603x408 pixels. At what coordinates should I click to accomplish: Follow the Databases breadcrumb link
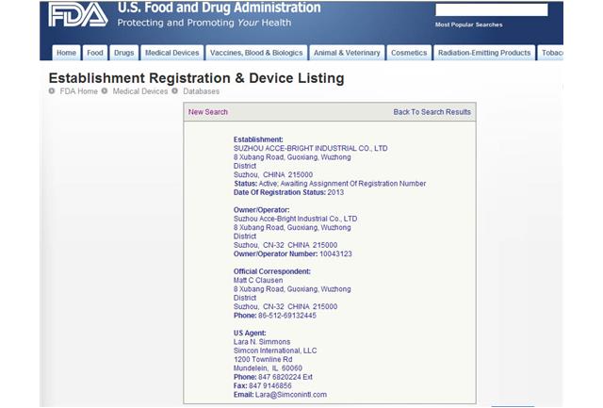pyautogui.click(x=201, y=91)
